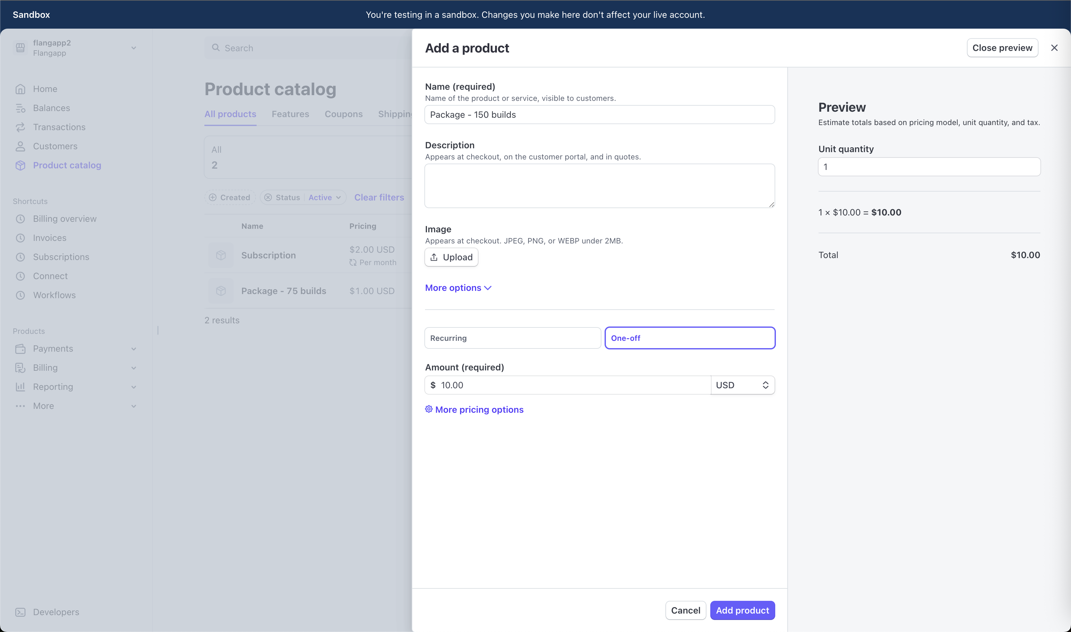This screenshot has height=632, width=1071.
Task: Remove Status filter via its x icon
Action: pos(268,198)
